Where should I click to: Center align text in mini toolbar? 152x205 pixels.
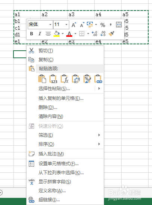coord(48,34)
